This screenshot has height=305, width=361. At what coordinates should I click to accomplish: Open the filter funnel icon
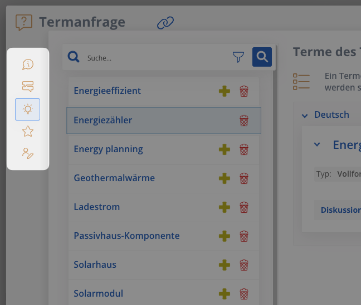click(x=238, y=57)
